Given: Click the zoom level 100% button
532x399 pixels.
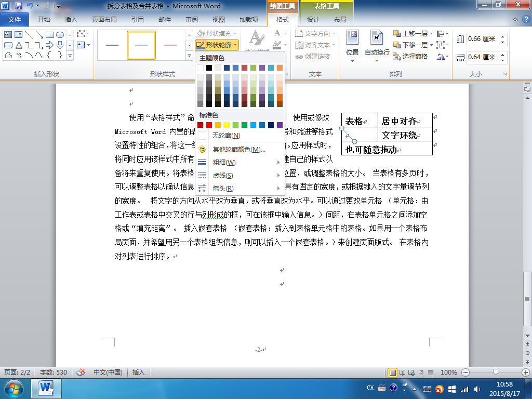Looking at the screenshot, I should tap(448, 372).
